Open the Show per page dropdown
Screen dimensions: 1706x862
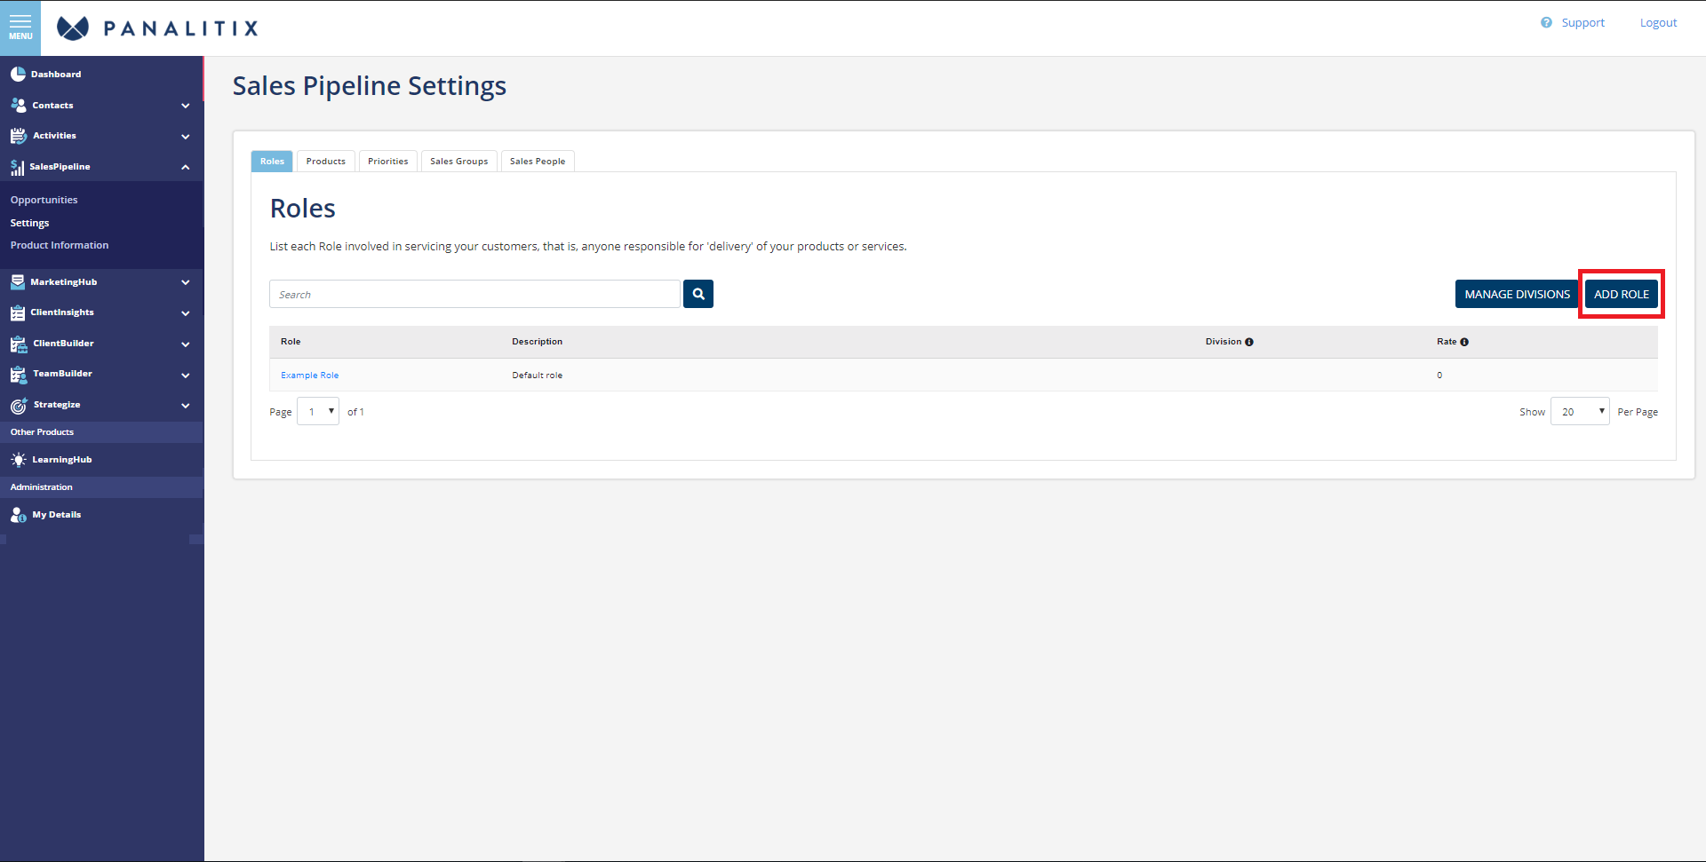[x=1580, y=412]
